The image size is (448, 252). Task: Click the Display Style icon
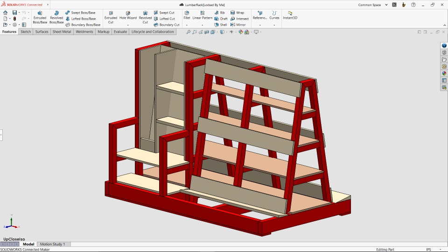click(x=222, y=32)
